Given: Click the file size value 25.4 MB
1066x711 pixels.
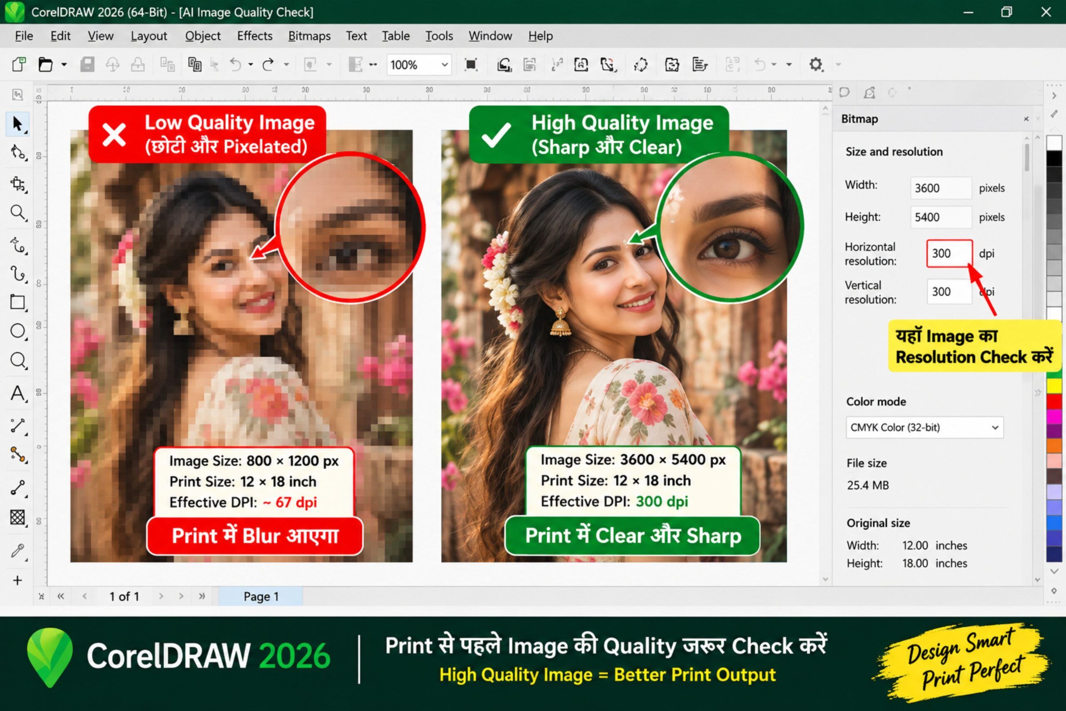Looking at the screenshot, I should coord(867,485).
